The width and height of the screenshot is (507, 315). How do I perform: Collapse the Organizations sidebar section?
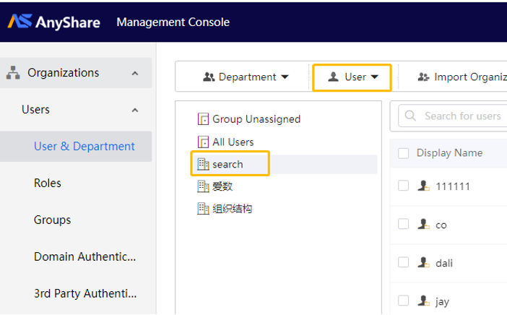(135, 74)
